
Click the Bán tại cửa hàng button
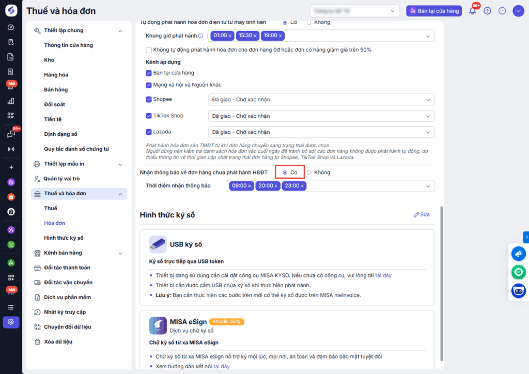[x=434, y=11]
